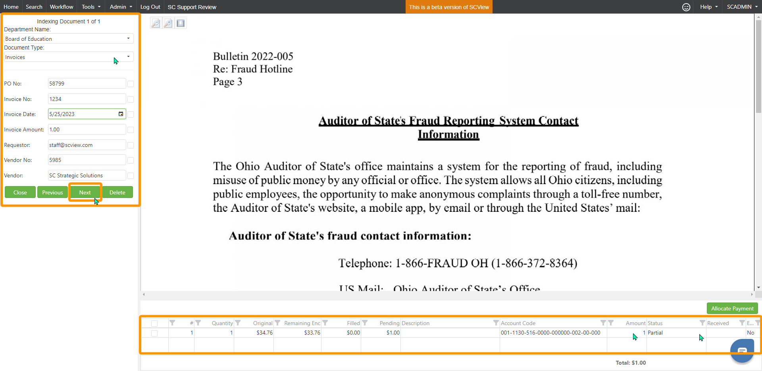Screen dimensions: 762x371
Task: Open SC Support Review menu item
Action: point(192,7)
